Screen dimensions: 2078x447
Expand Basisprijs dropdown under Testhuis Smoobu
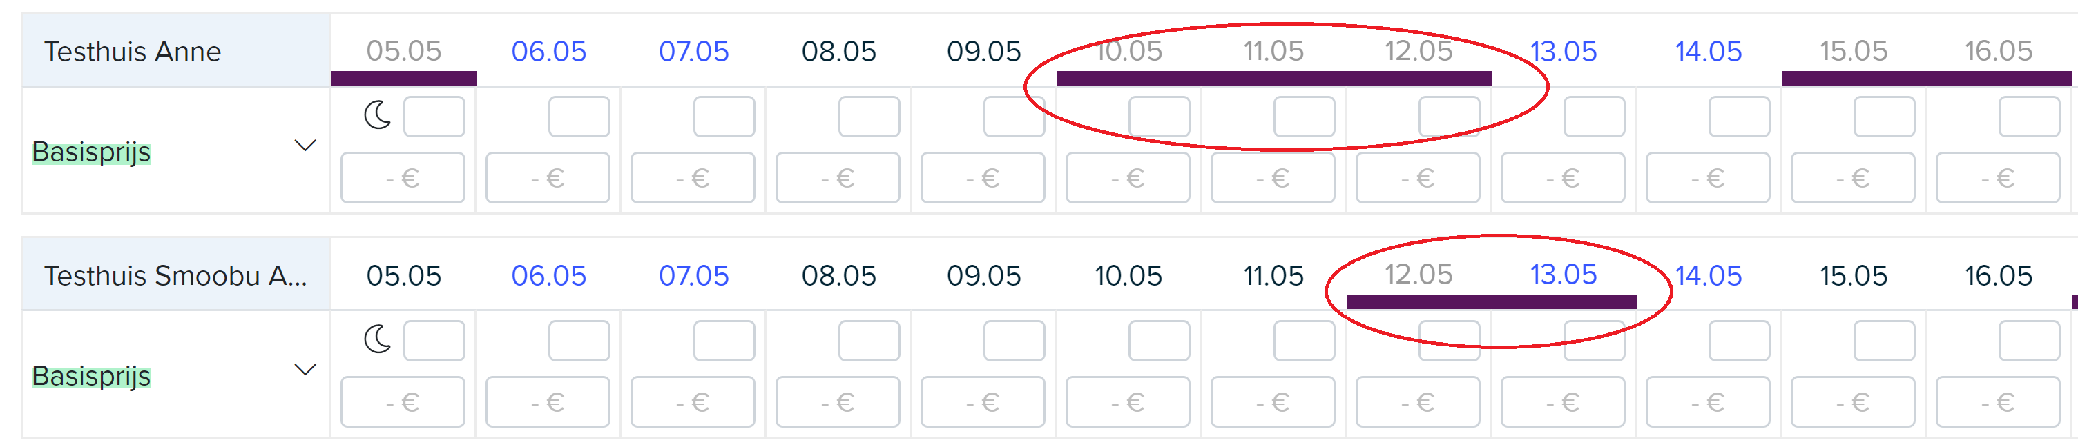tap(305, 370)
